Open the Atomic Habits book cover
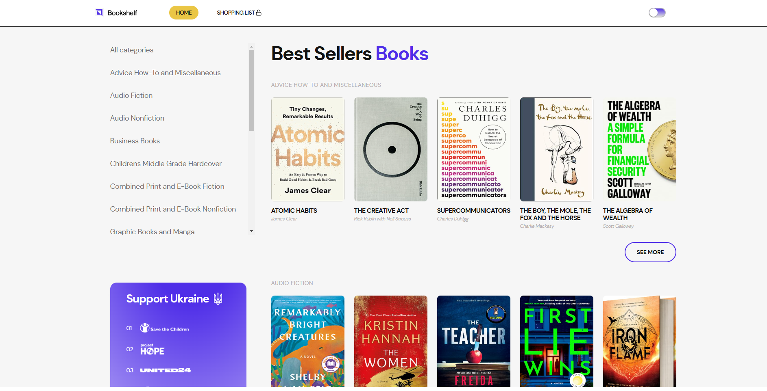 click(x=308, y=149)
